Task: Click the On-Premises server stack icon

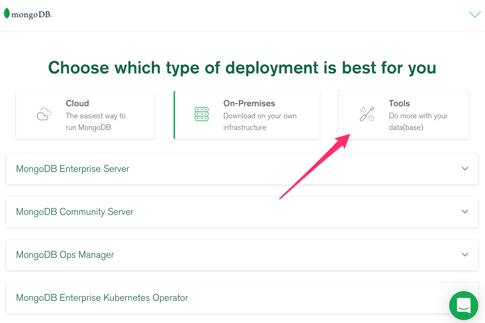Action: [201, 114]
